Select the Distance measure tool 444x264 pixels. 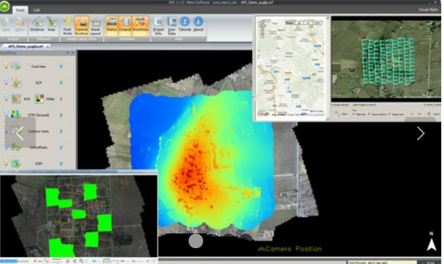(37, 24)
